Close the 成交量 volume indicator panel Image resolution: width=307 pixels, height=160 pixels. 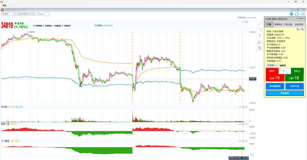246,107
